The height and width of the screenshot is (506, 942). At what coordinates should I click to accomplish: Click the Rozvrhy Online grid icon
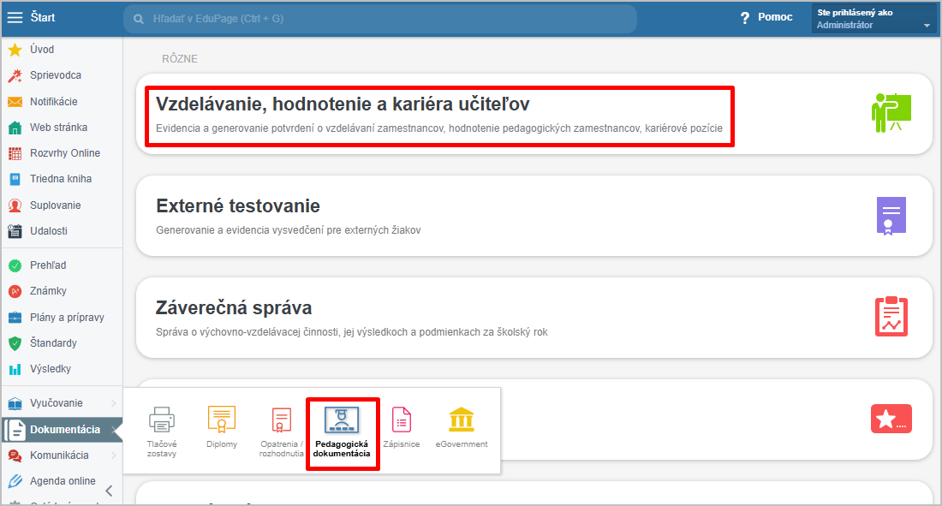[15, 154]
